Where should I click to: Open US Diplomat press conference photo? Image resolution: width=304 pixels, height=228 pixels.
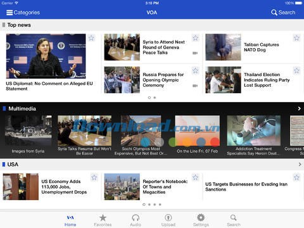(x=46, y=56)
